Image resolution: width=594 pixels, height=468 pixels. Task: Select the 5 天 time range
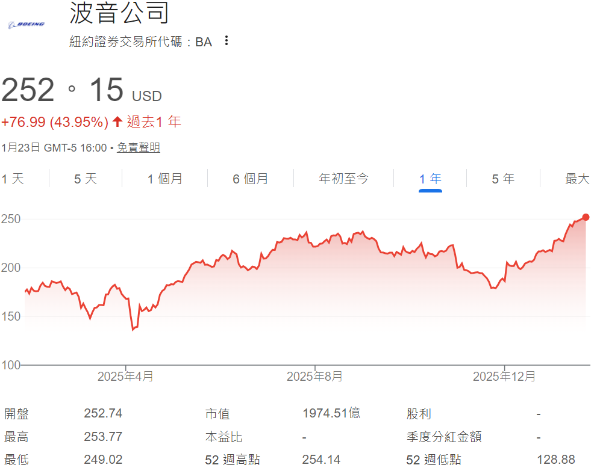coord(85,179)
